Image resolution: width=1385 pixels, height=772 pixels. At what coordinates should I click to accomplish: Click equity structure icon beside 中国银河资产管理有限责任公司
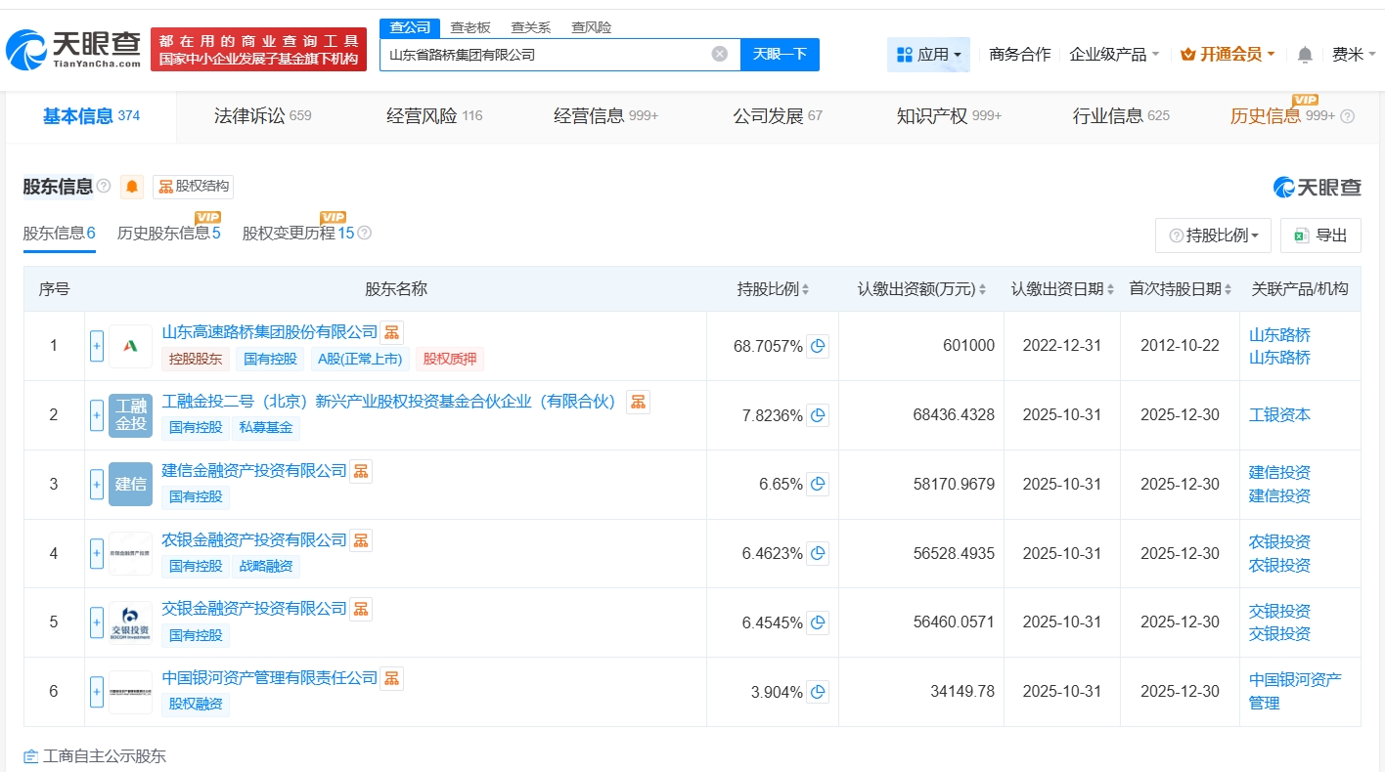[391, 678]
